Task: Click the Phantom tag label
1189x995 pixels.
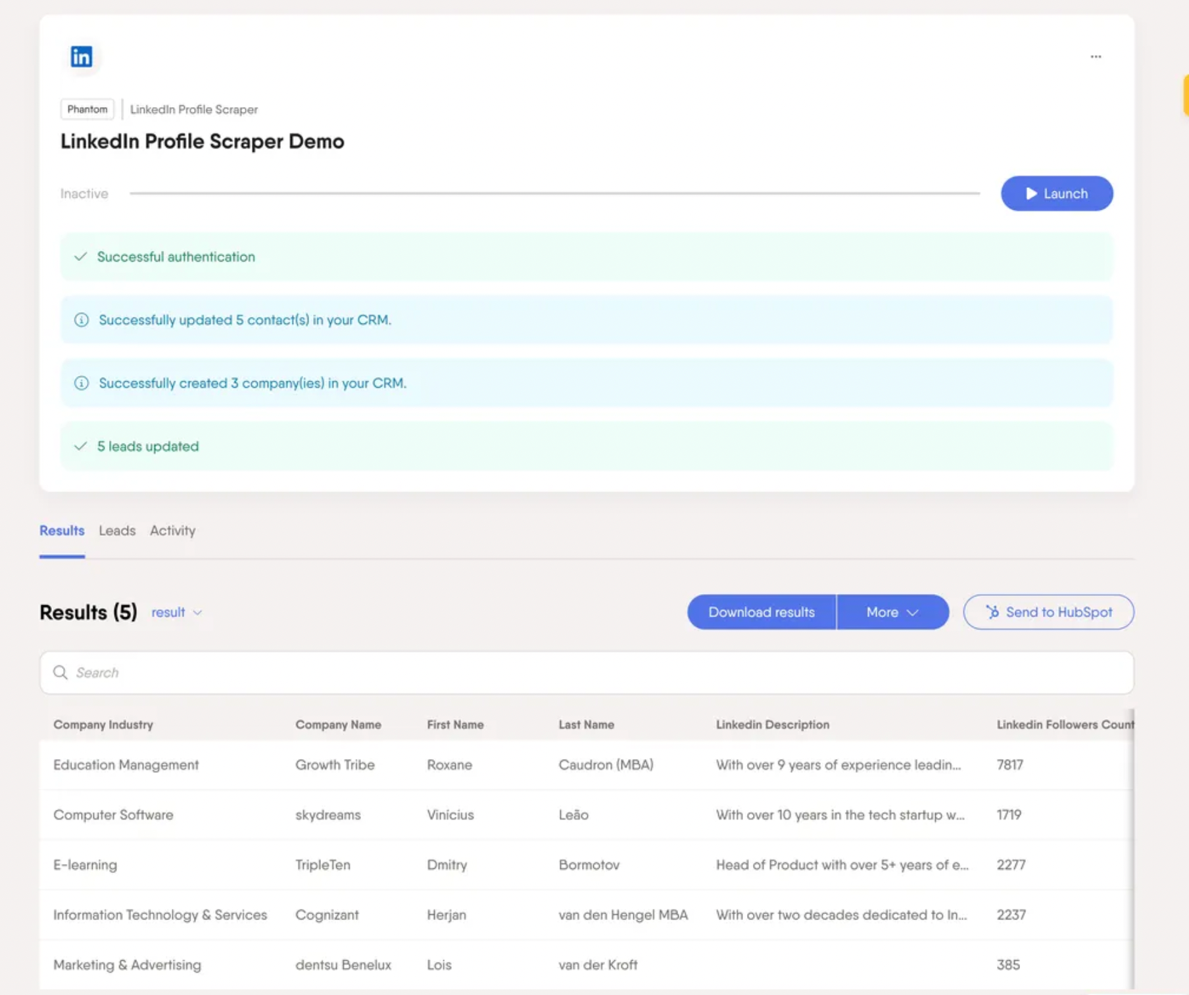Action: [87, 109]
